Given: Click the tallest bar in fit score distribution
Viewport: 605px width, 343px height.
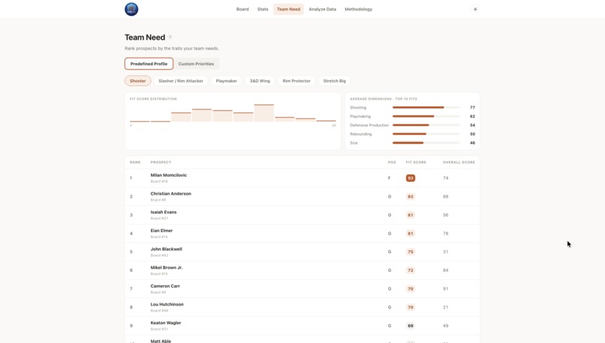Looking at the screenshot, I should coord(264,113).
